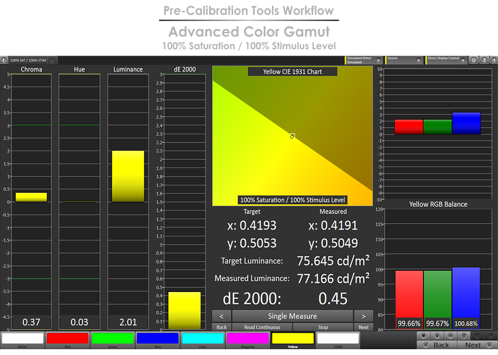Select the Blue color swatch

(x=157, y=340)
